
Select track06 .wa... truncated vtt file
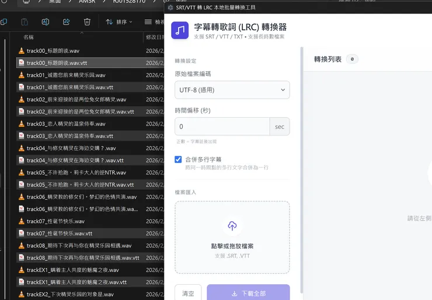pos(82,209)
